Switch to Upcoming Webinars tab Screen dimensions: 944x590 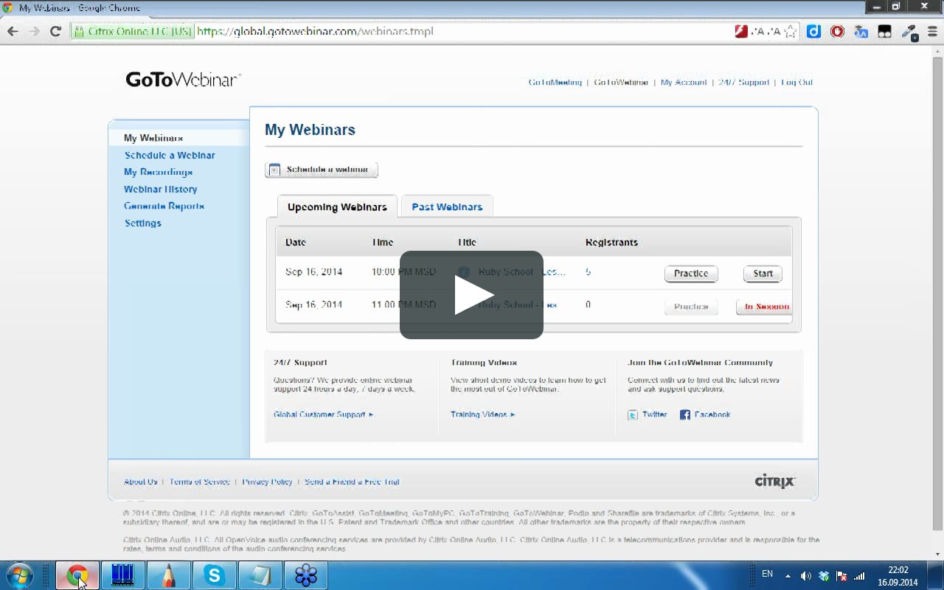(x=337, y=206)
